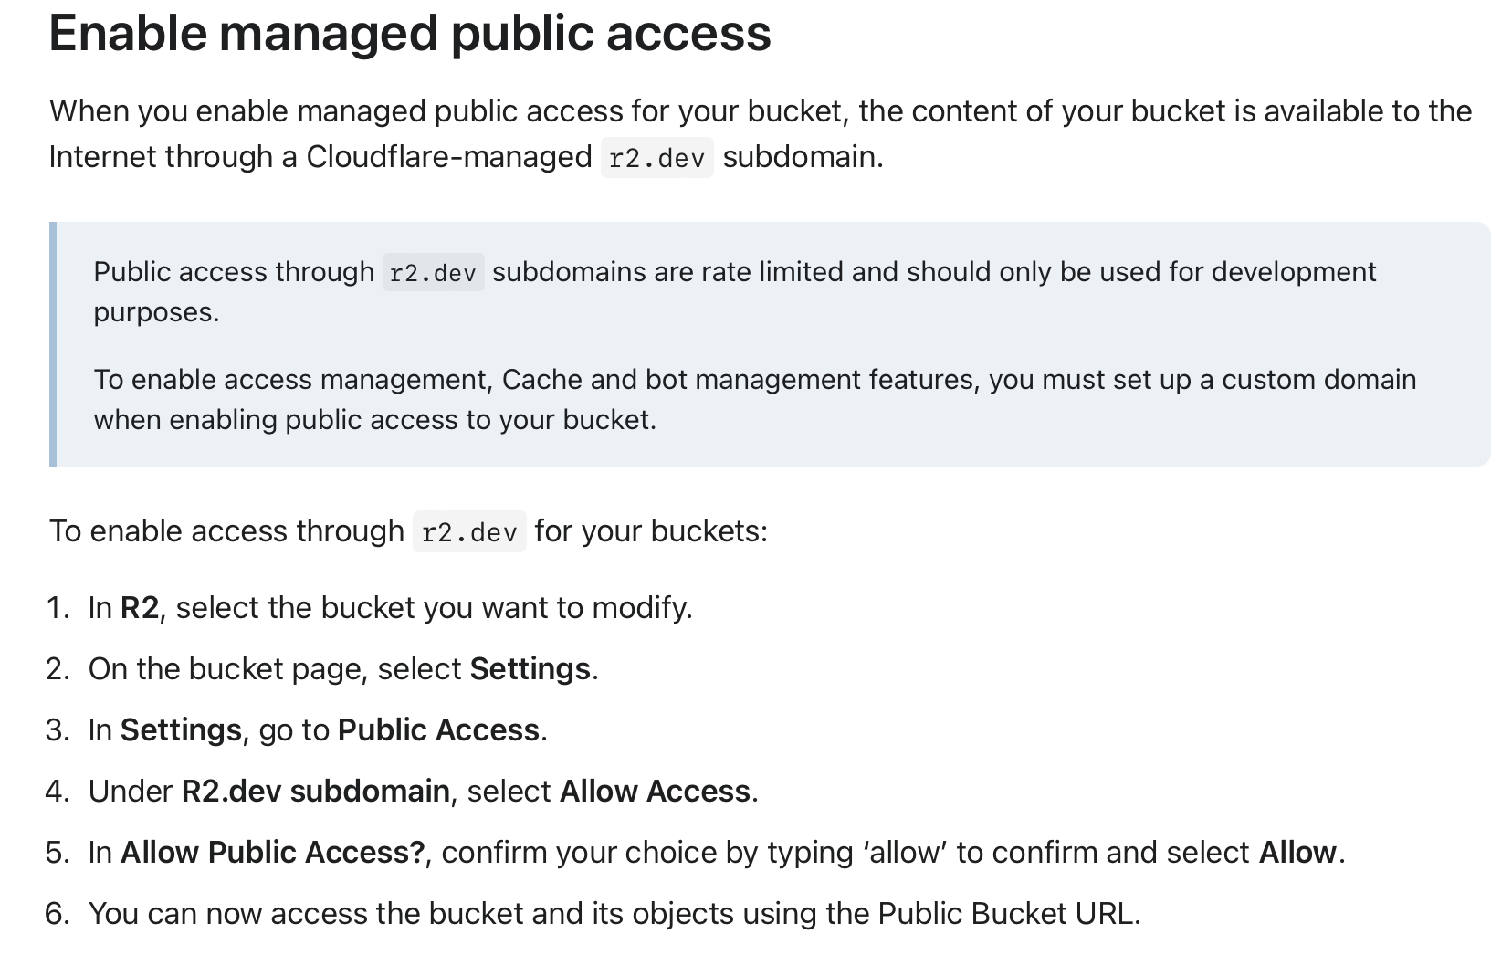Click bold "Settings" in step 2

point(530,669)
